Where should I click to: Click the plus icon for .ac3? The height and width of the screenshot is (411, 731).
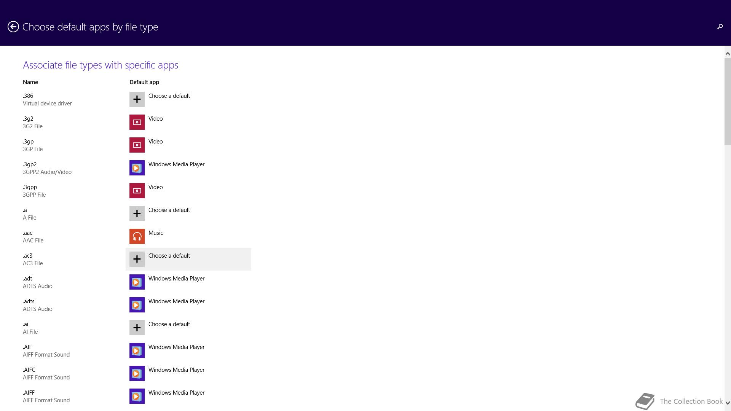tap(137, 259)
